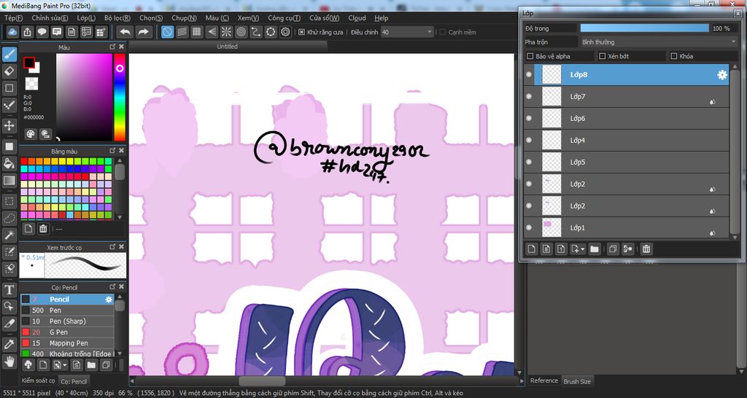The image size is (747, 398).
Task: Adjust the Độ trong opacity slider
Action: pyautogui.click(x=645, y=28)
